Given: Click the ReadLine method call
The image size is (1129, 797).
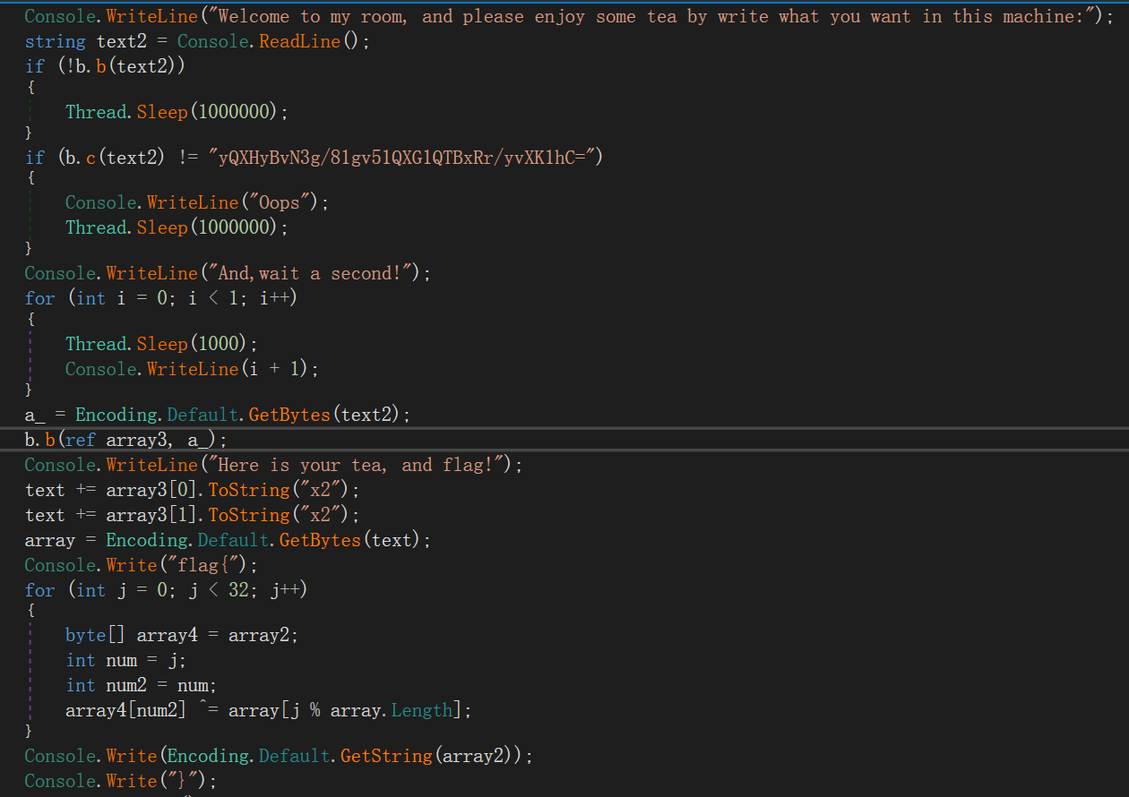Looking at the screenshot, I should pos(300,41).
